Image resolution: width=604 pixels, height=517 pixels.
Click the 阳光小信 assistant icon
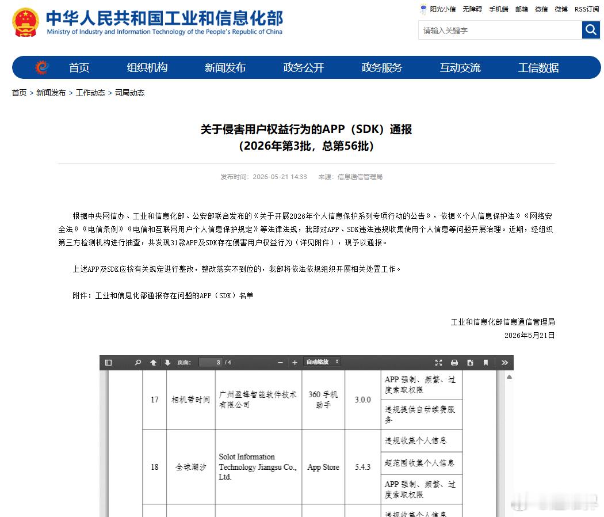click(x=423, y=9)
